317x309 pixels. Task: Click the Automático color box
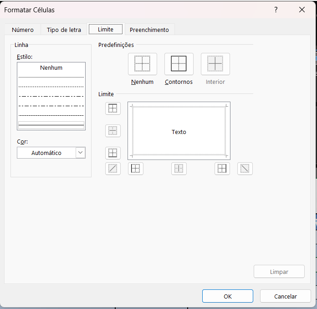pyautogui.click(x=46, y=153)
